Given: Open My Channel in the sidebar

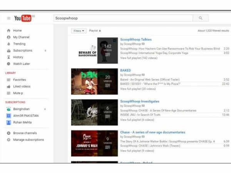Looking at the screenshot, I should (x=21, y=37).
